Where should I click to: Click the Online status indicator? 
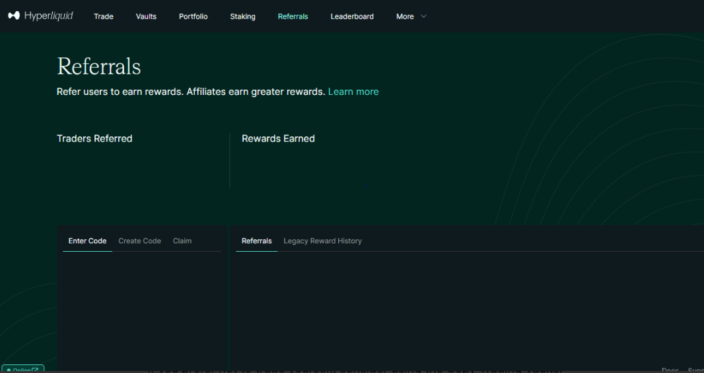[22, 370]
